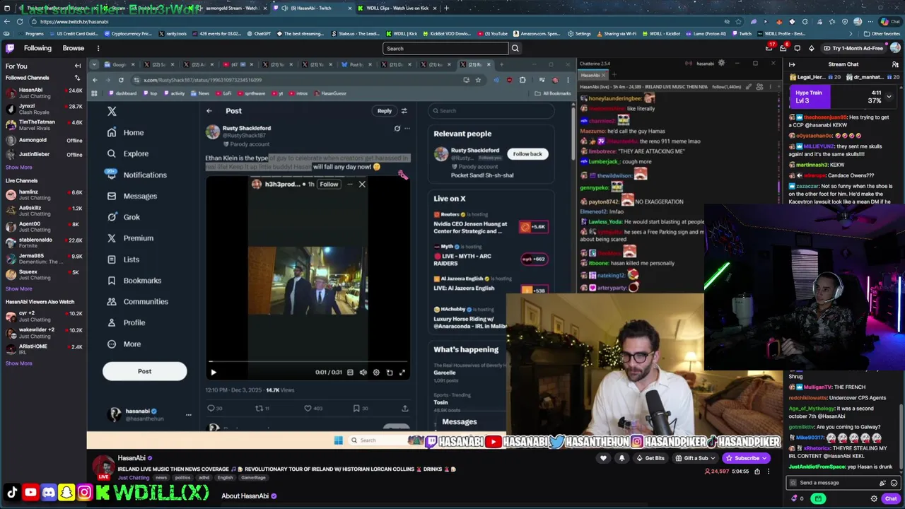This screenshot has width=905, height=509.
Task: Open the TikTok overlay icon
Action: click(x=12, y=492)
